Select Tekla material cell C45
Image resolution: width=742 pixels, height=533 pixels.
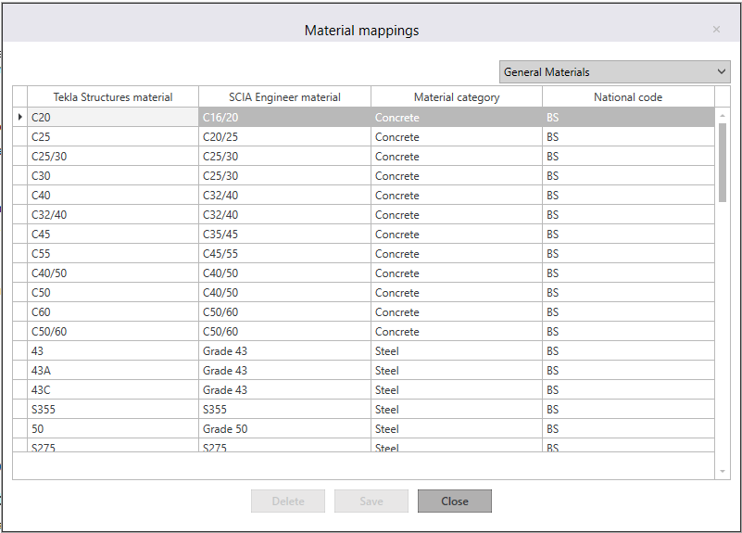[113, 234]
